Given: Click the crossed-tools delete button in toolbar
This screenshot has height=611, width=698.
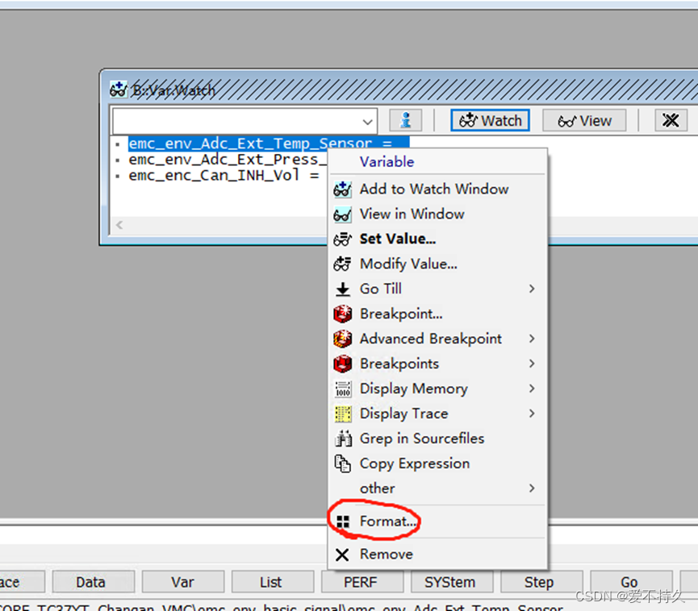Looking at the screenshot, I should pos(671,121).
